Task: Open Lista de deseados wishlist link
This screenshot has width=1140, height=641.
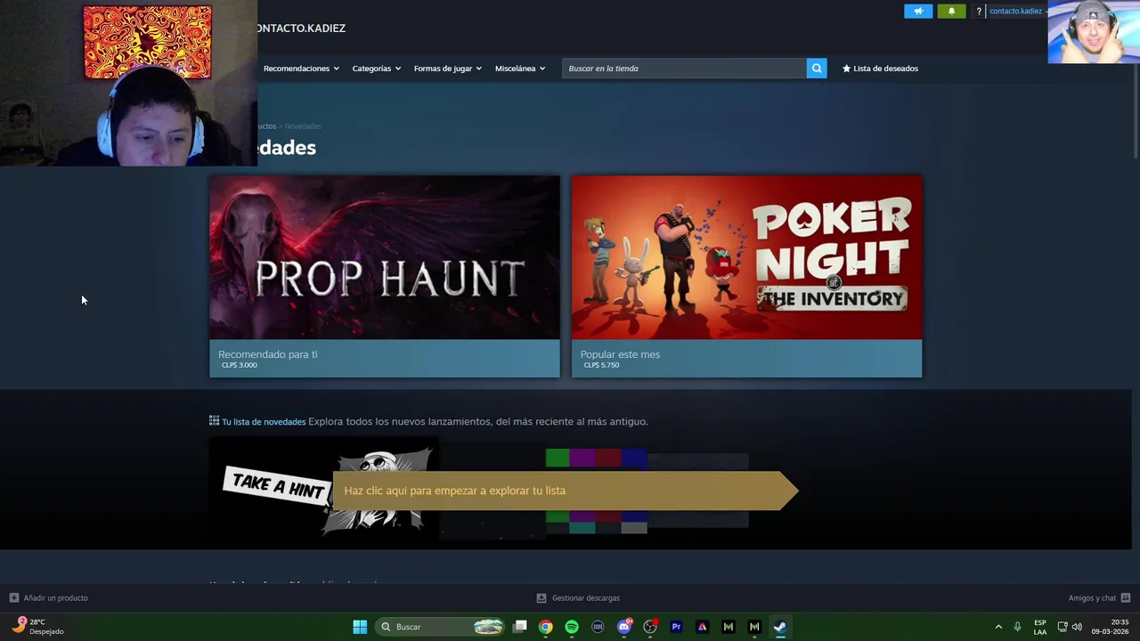Action: click(x=880, y=69)
